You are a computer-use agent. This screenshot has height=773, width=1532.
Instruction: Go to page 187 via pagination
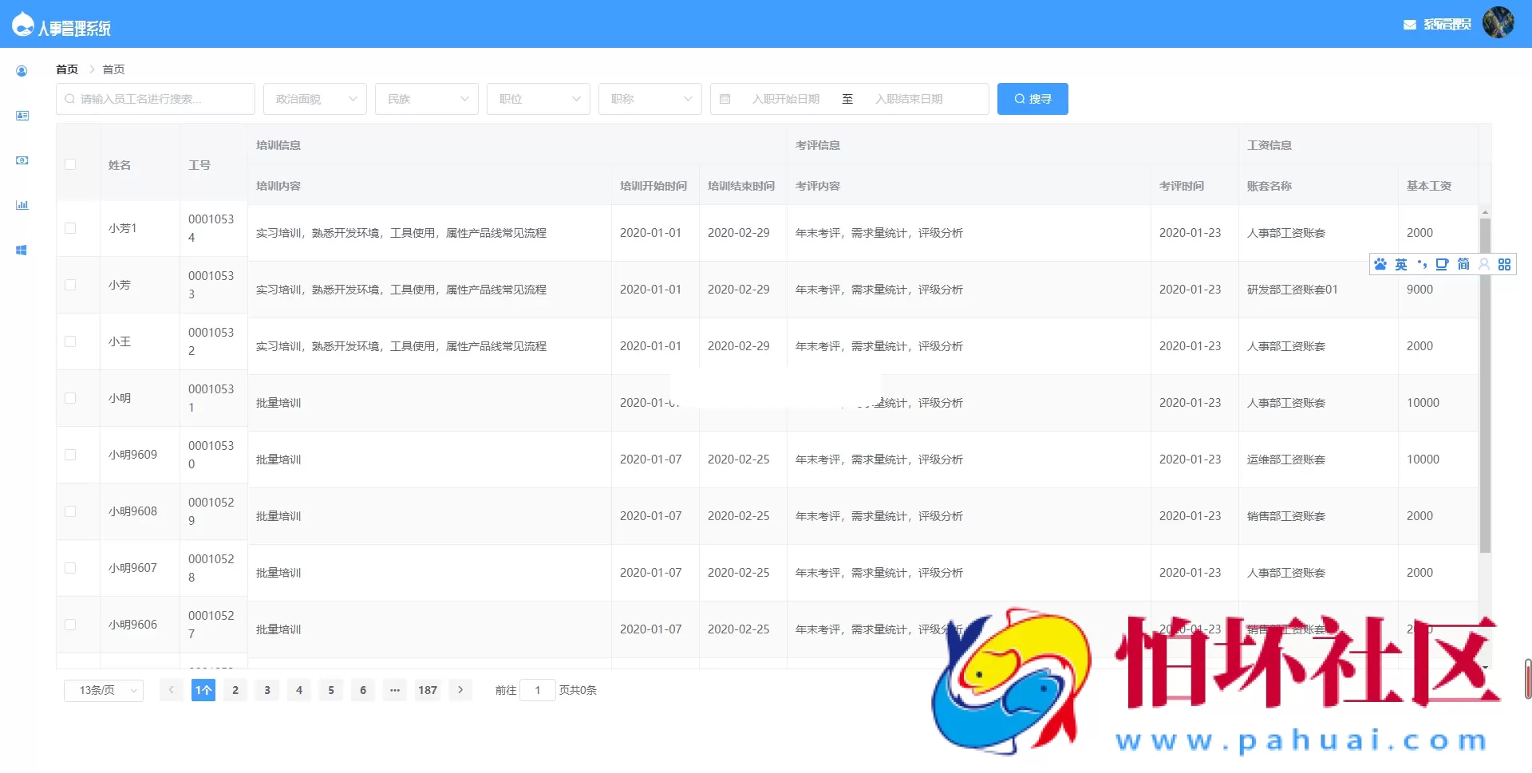point(428,690)
